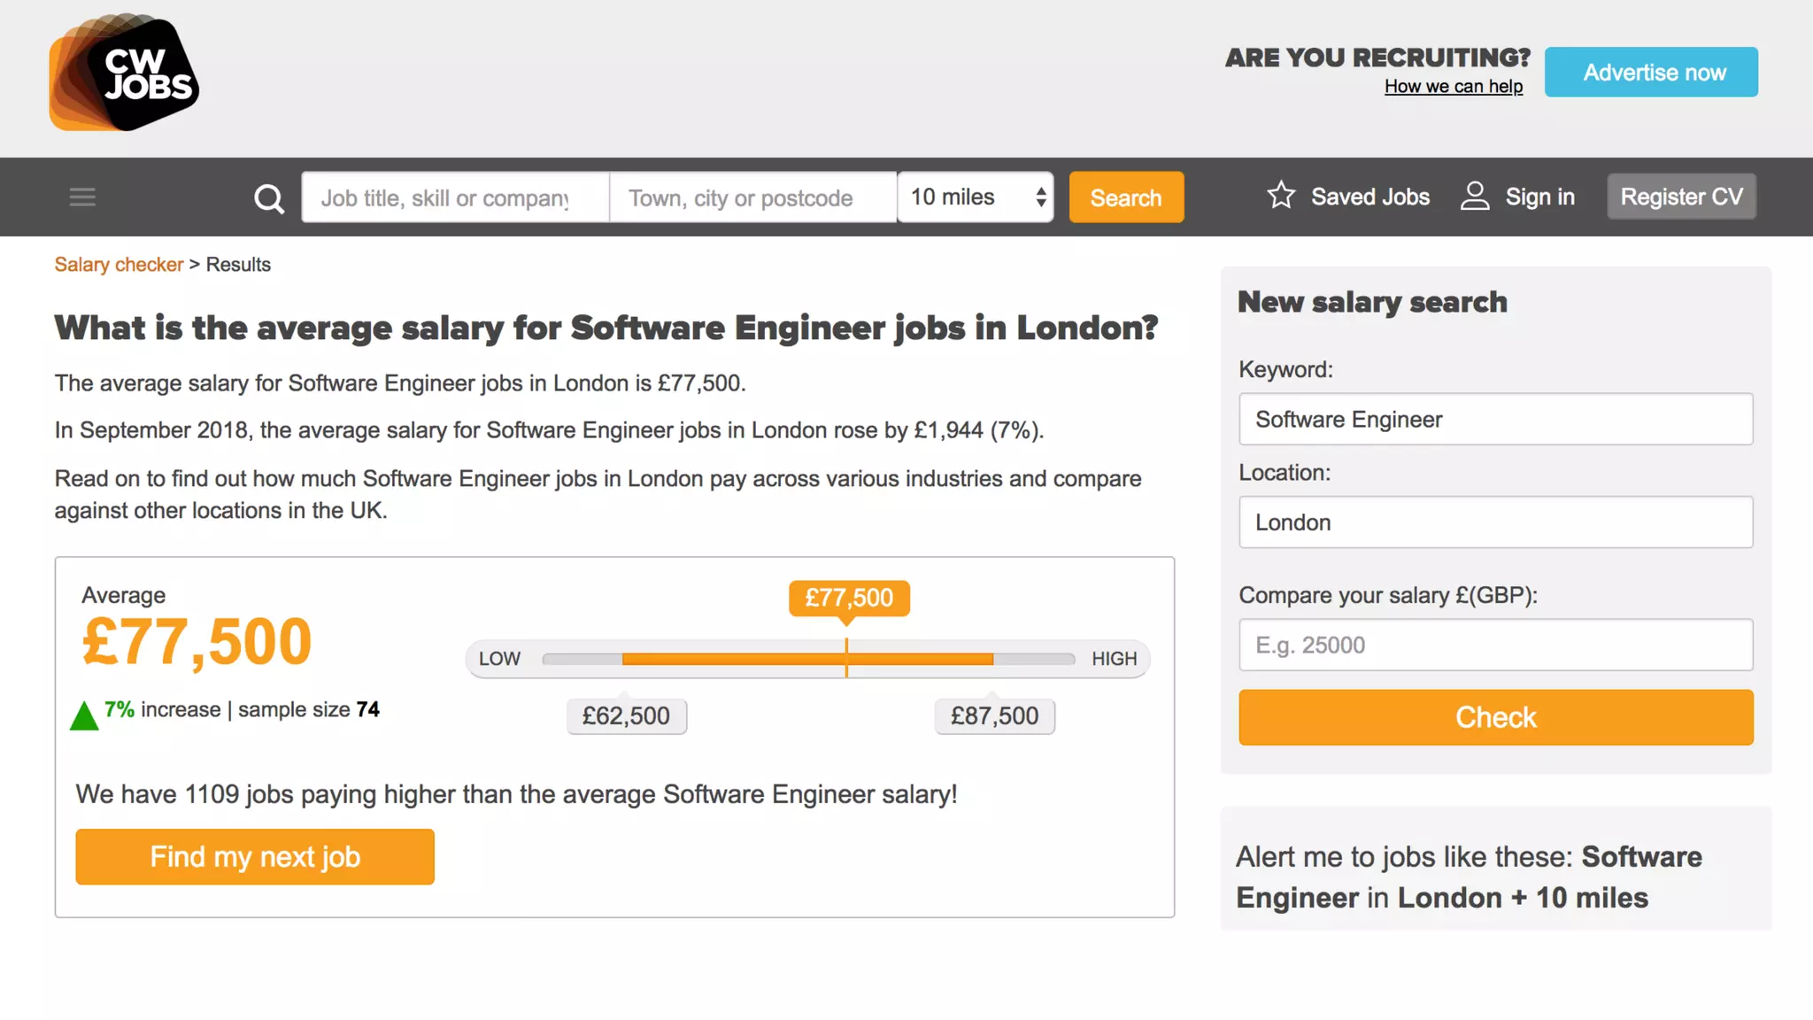The height and width of the screenshot is (1020, 1813).
Task: Open the How we can help link
Action: [x=1453, y=87]
